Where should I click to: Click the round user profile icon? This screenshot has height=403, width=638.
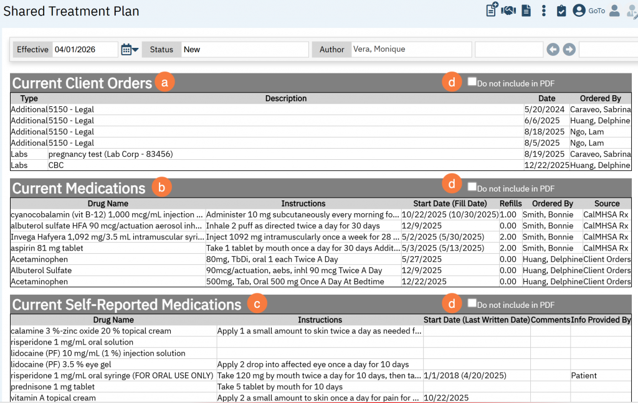click(x=579, y=11)
